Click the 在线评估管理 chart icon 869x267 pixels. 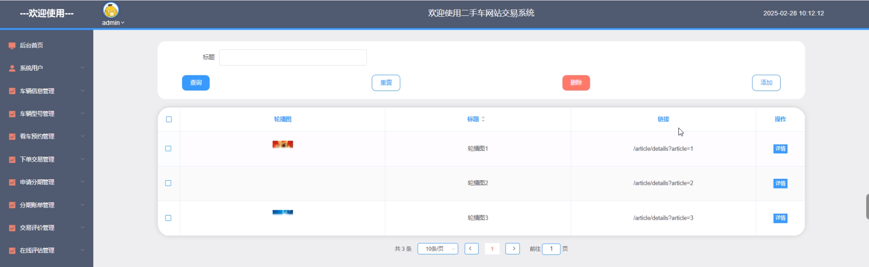[x=12, y=250]
